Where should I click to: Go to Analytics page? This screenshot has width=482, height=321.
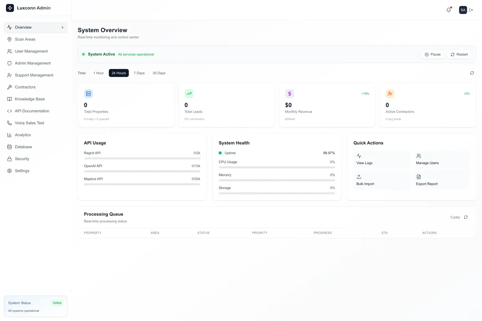coord(36,135)
